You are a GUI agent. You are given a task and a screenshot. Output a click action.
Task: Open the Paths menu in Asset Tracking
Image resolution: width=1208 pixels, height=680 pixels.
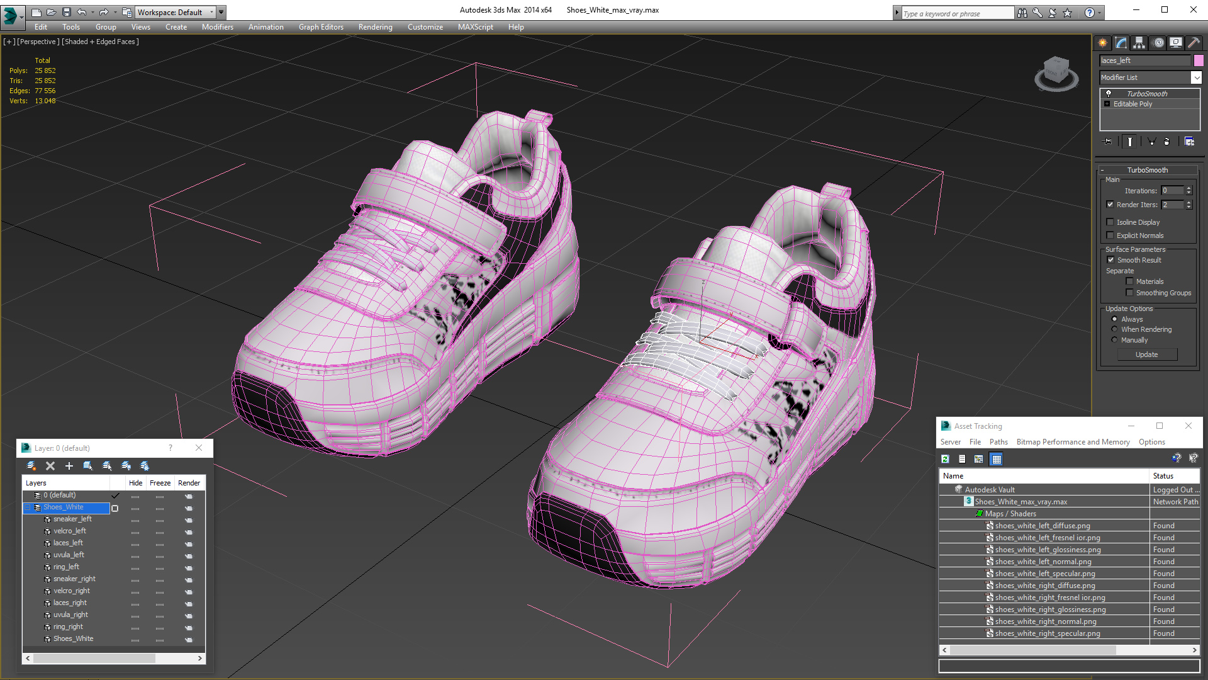pos(998,442)
